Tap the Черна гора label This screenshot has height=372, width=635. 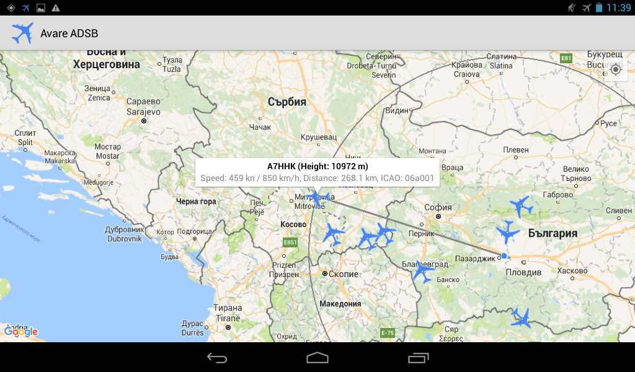click(x=196, y=201)
